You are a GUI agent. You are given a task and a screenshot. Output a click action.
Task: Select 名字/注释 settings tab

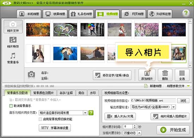pyautogui.click(x=66, y=93)
